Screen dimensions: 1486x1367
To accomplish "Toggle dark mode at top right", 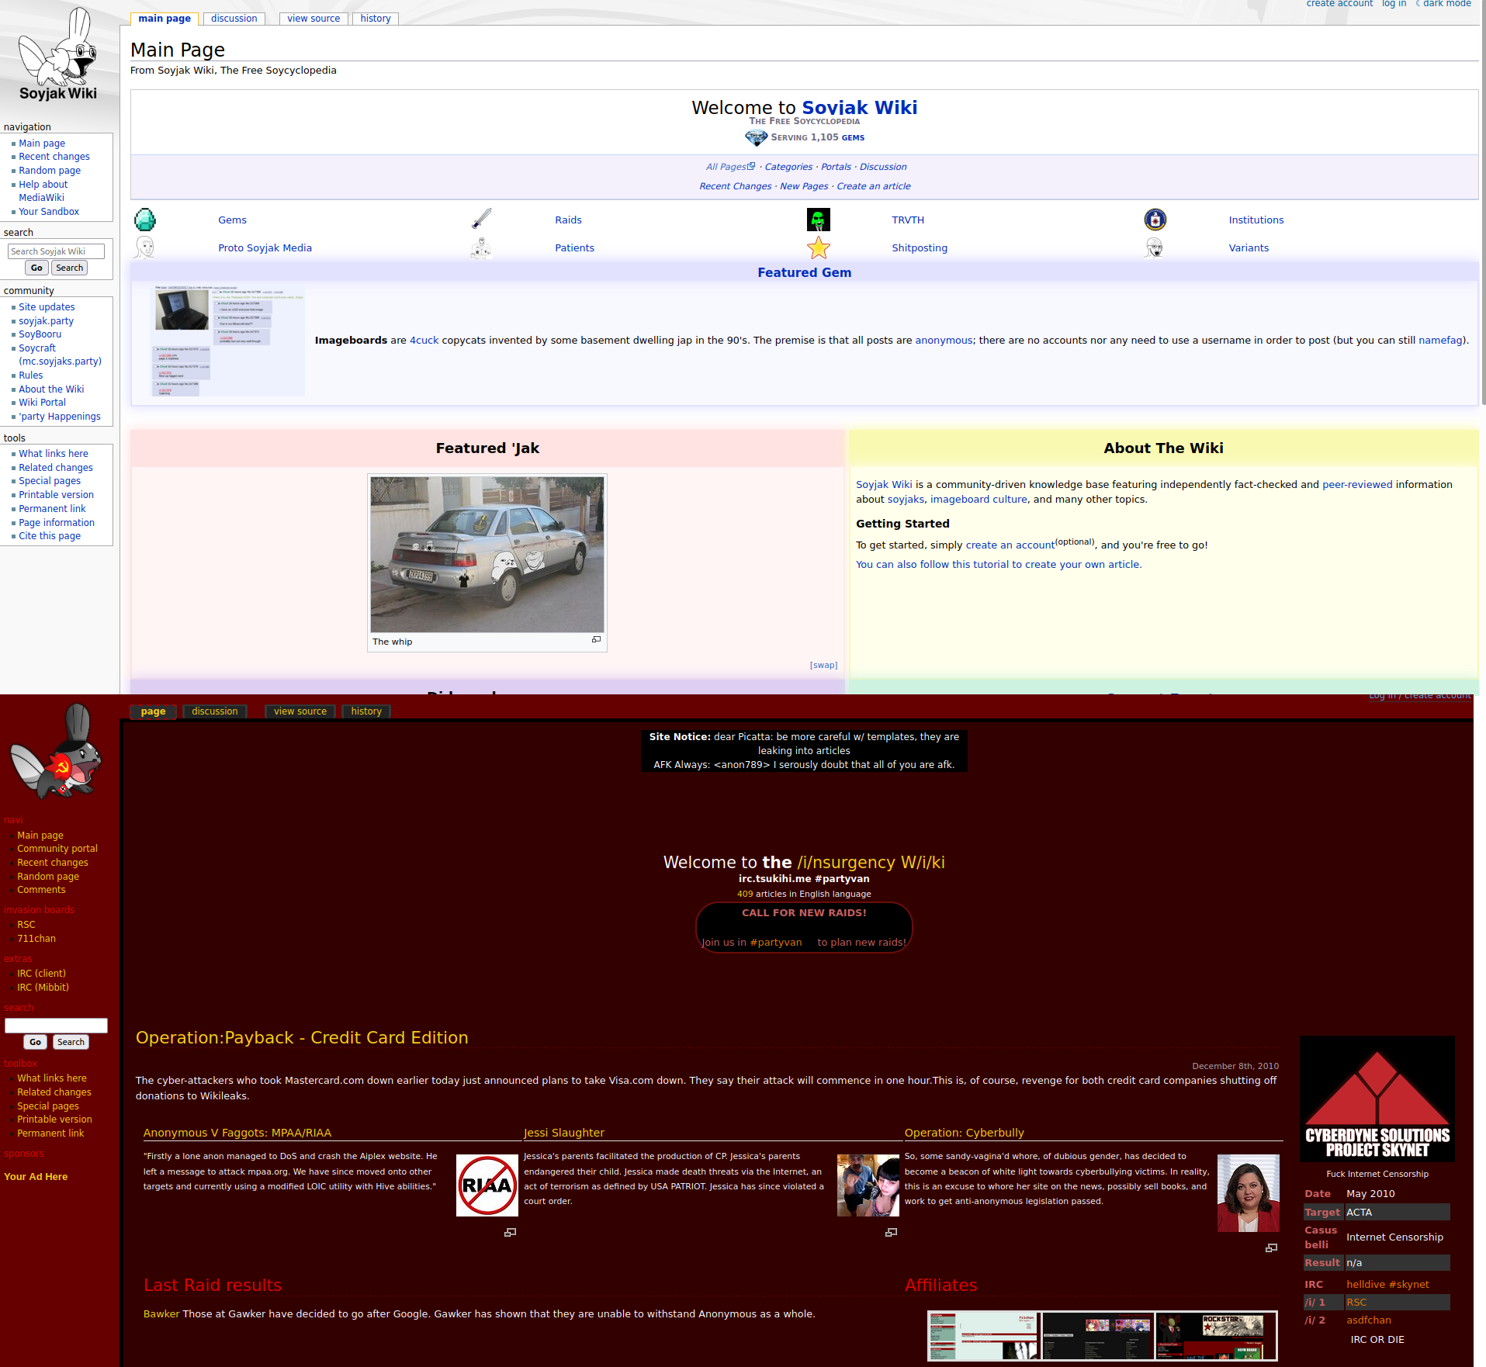I will point(1446,4).
